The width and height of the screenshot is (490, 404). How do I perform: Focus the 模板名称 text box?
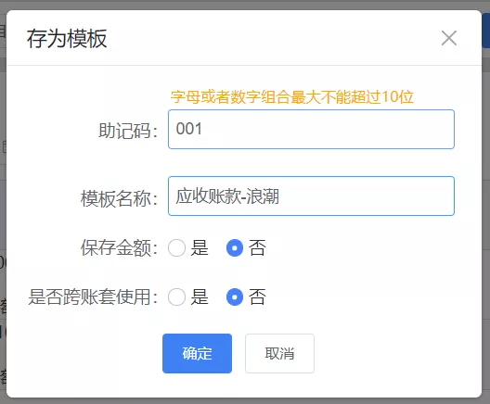point(311,196)
